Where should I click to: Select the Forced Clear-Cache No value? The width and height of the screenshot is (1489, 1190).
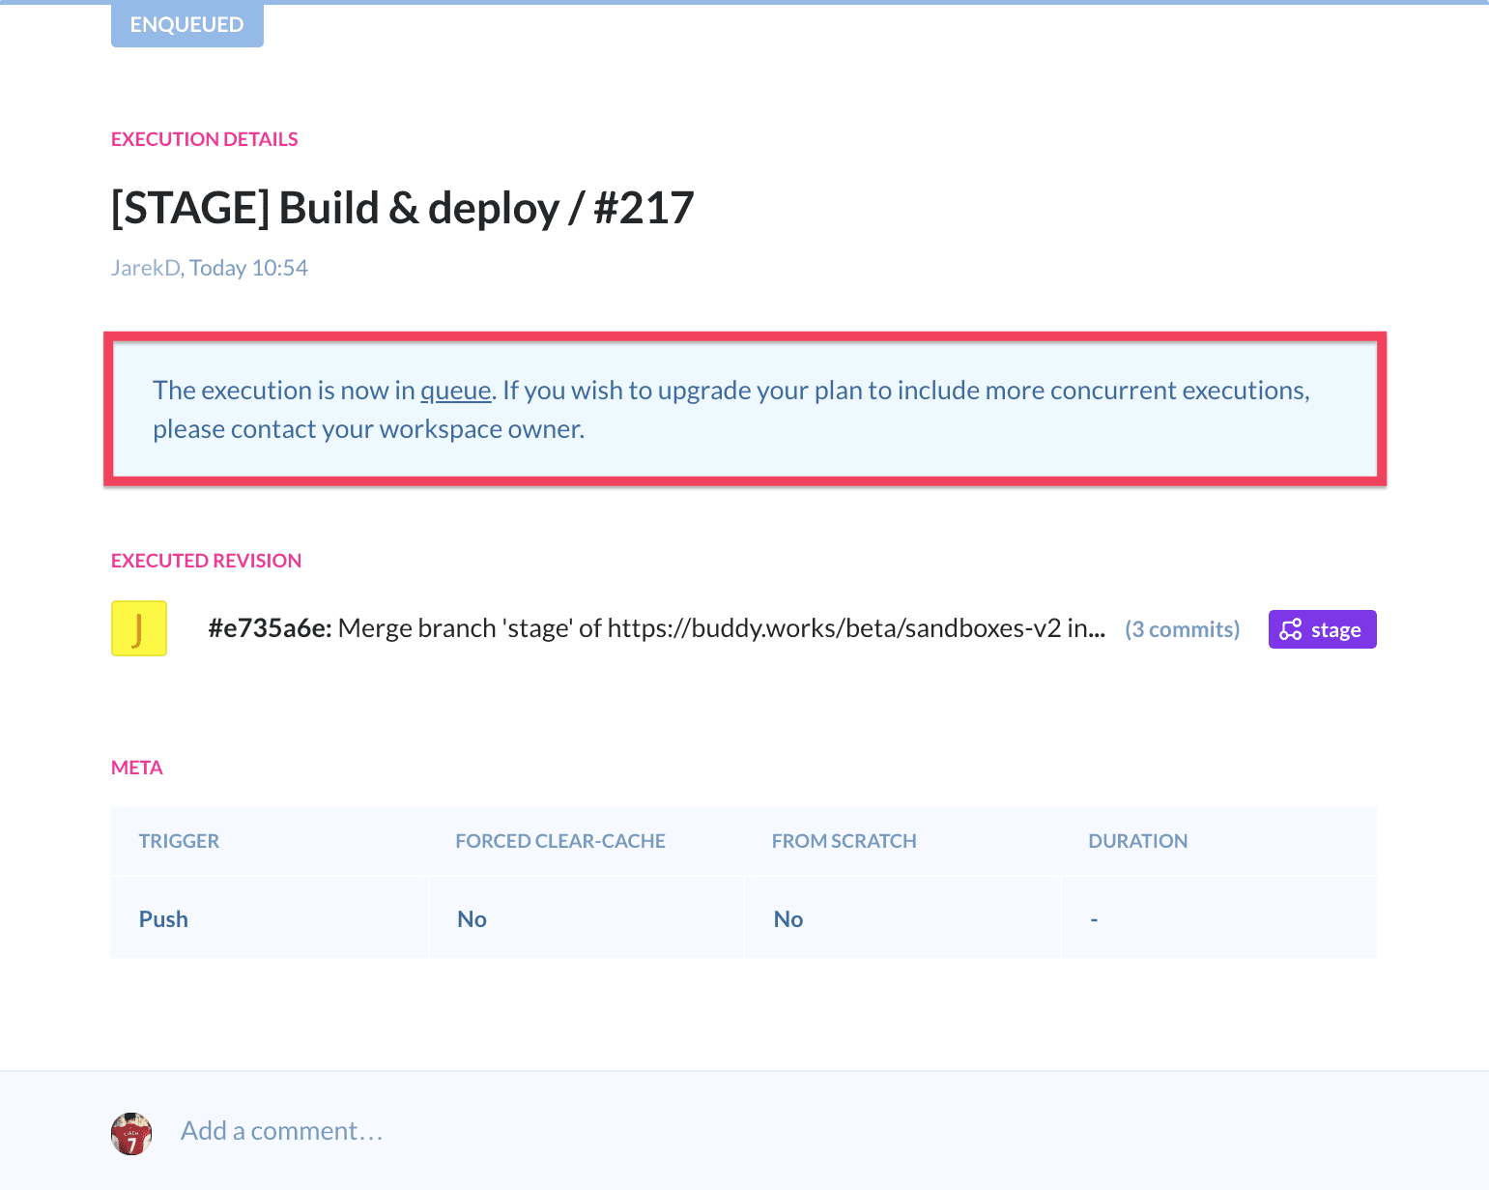(472, 919)
